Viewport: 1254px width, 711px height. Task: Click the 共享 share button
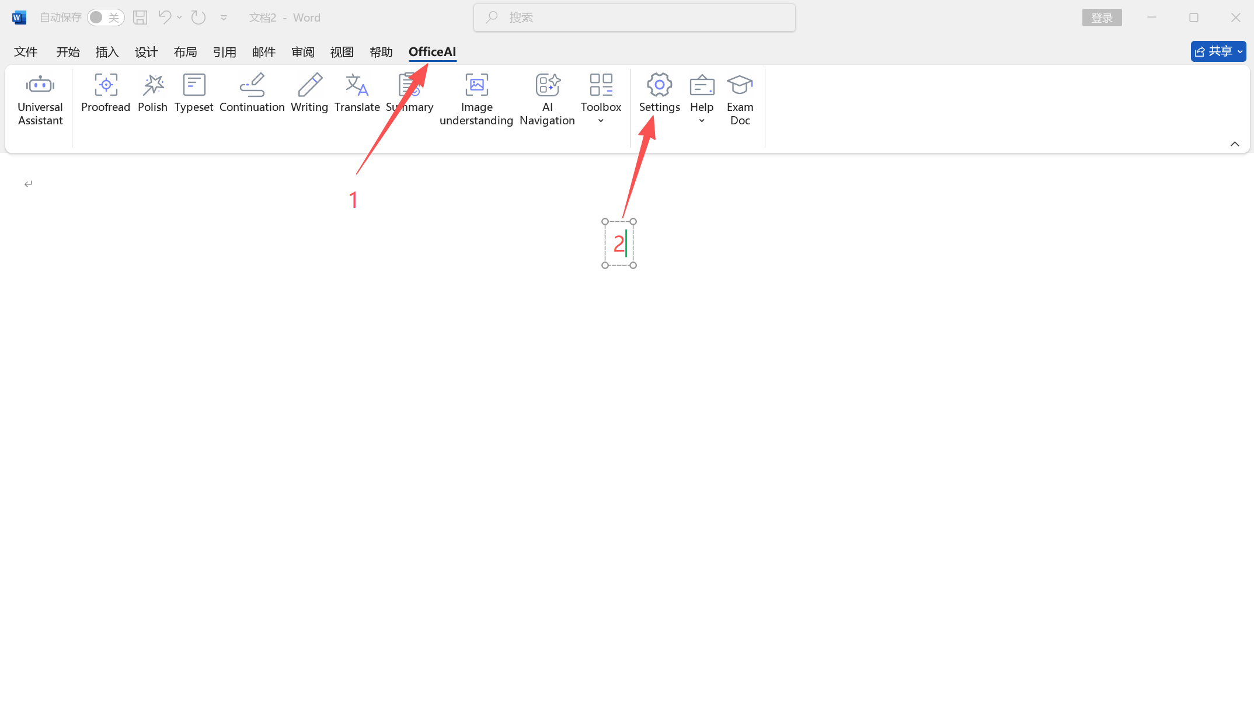(1218, 51)
